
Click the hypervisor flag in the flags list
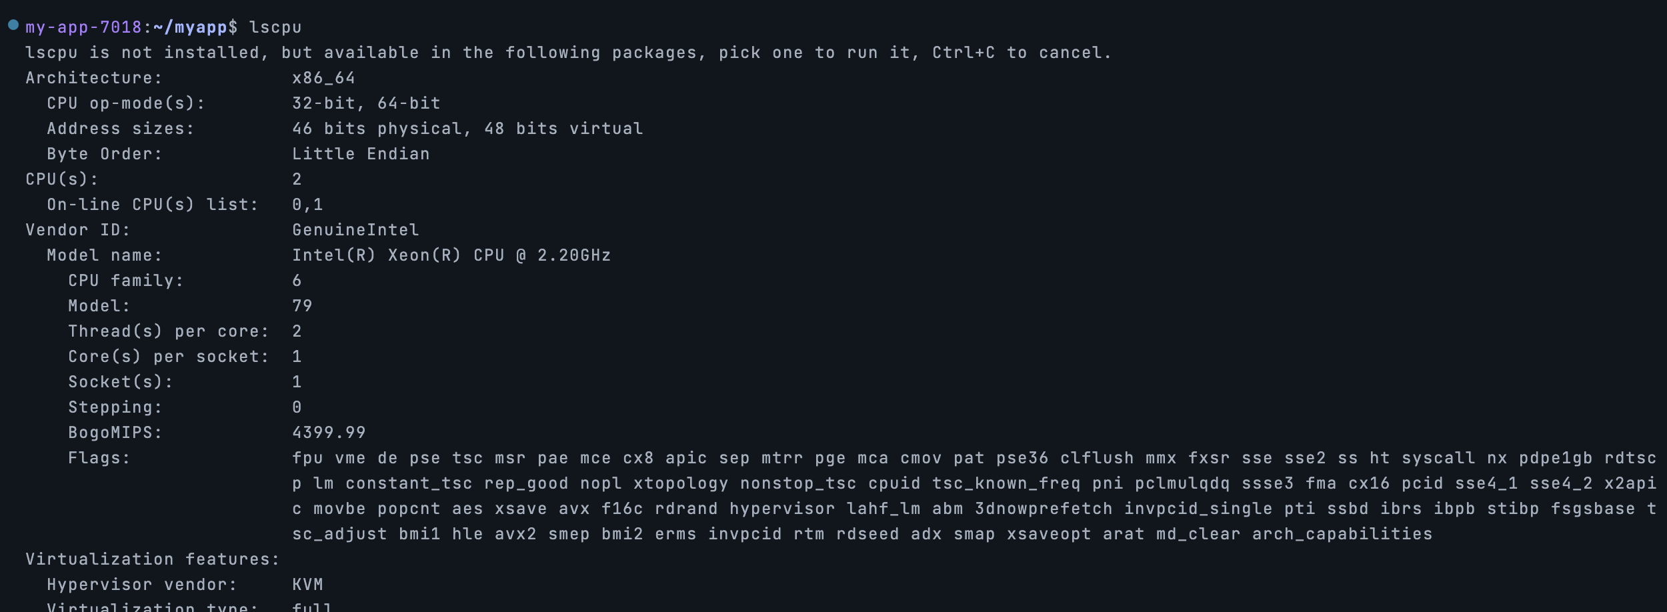click(782, 509)
